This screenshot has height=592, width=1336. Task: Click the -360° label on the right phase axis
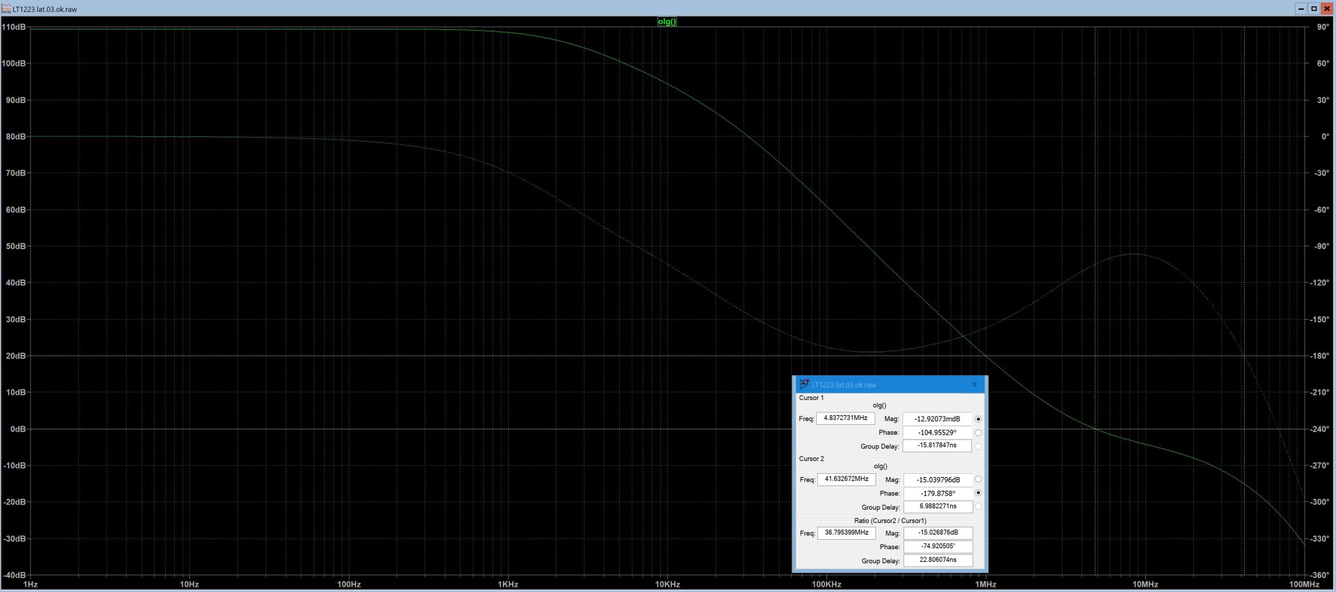1319,576
